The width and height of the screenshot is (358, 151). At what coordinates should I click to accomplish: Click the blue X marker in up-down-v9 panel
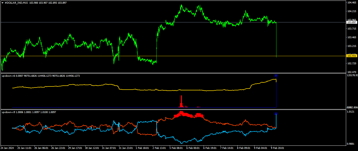tap(276, 114)
